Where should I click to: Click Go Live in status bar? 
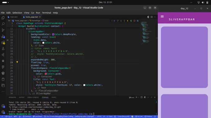[139, 116]
